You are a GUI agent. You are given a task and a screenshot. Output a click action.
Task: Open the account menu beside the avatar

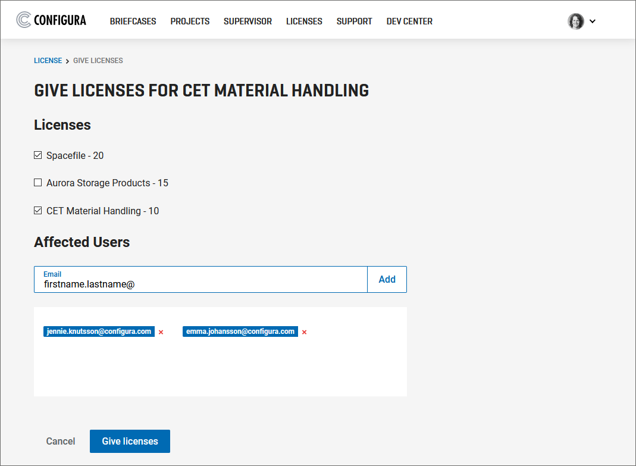tap(593, 21)
